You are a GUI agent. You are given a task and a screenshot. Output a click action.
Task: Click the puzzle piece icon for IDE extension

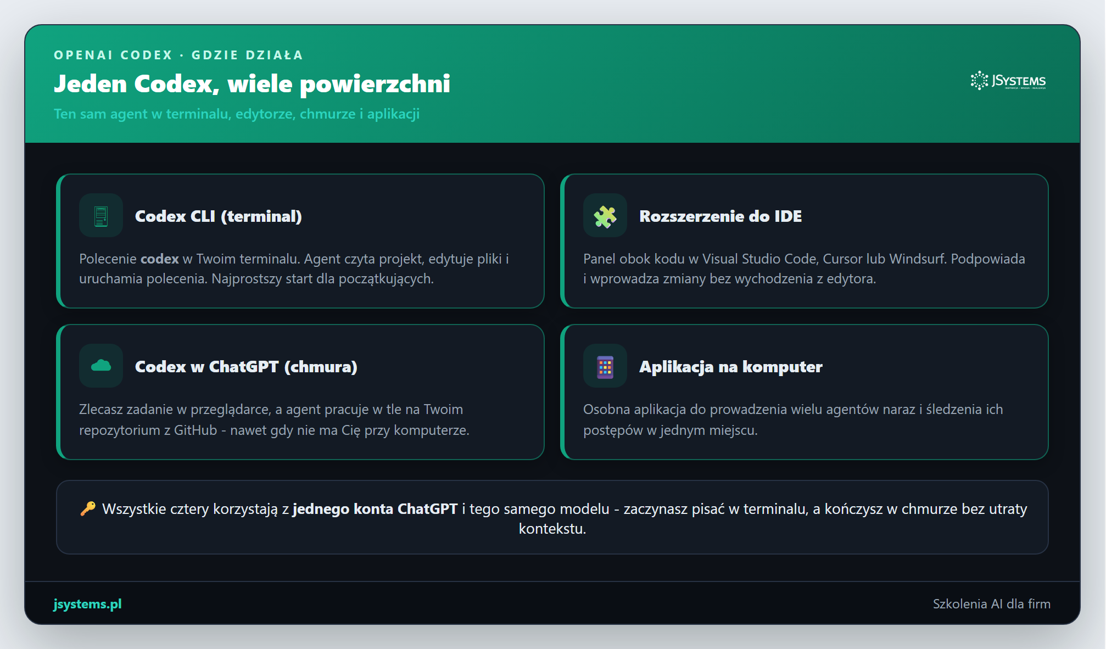pos(605,216)
